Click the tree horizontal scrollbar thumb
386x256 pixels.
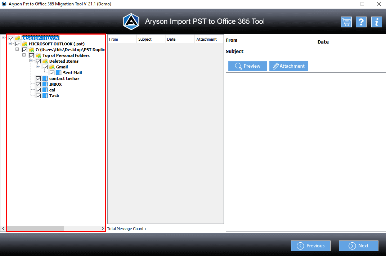pos(35,229)
